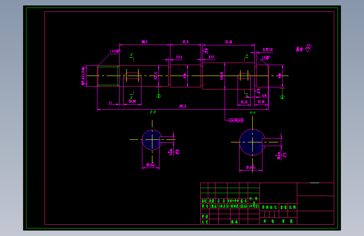
Task: Click the hatched B-B cross-section circle
Action: pos(152,140)
